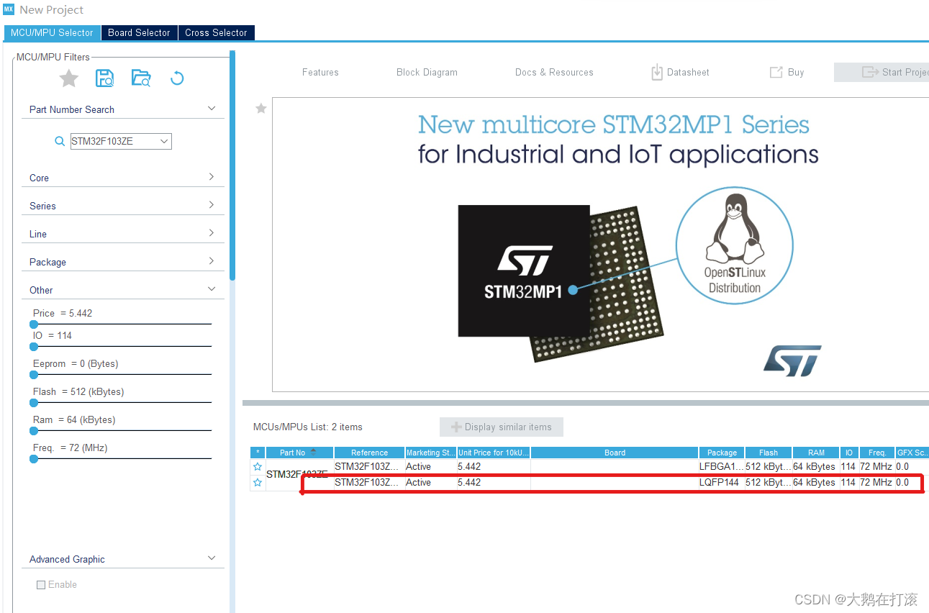The image size is (929, 613).
Task: Sort by the GFX Score column header
Action: (912, 453)
